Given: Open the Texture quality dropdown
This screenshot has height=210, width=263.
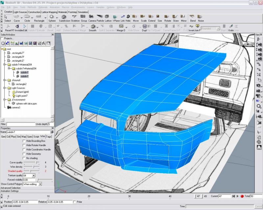Looking at the screenshot, I should [x=34, y=176].
